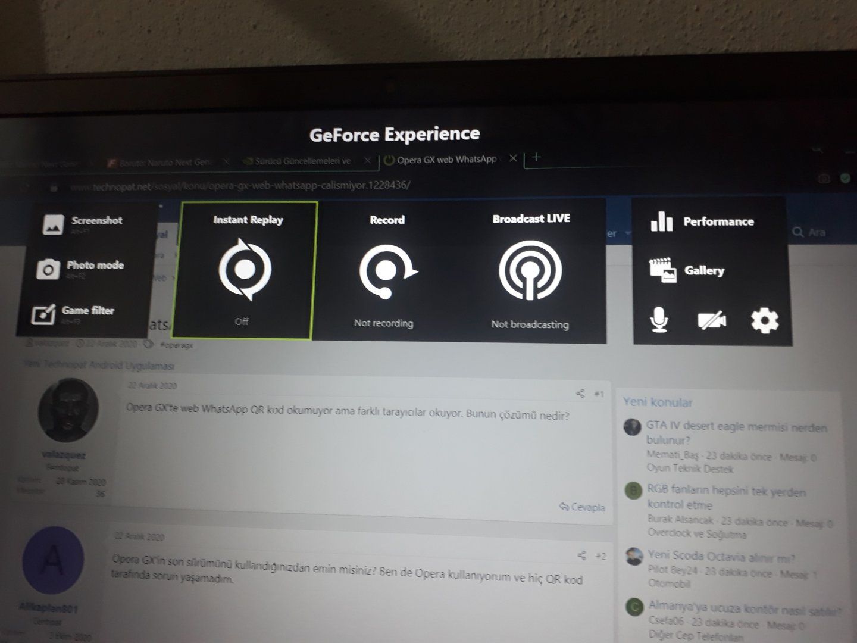The width and height of the screenshot is (857, 643).
Task: Open Photo mode via its camera icon
Action: click(x=48, y=269)
